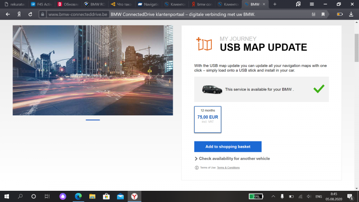Select the 12 months 75,00 EUR option

pos(208,119)
